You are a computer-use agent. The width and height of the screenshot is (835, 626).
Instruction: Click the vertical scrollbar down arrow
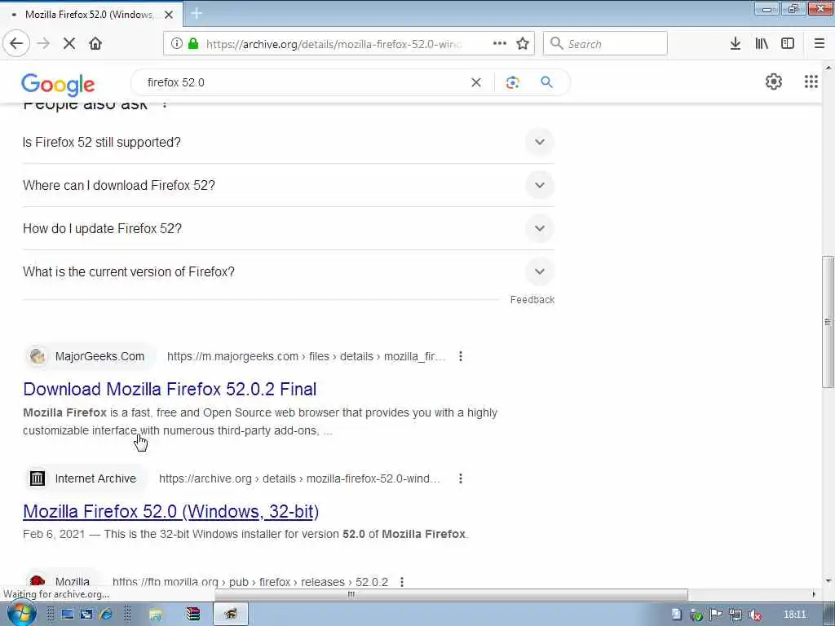(x=828, y=581)
